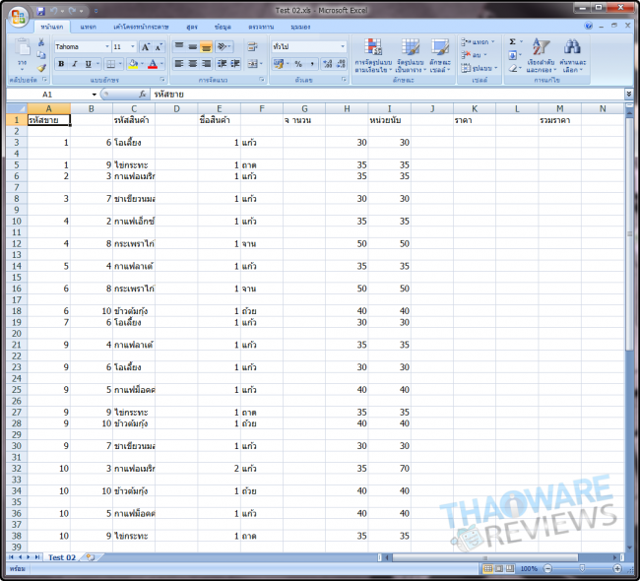This screenshot has height=581, width=640.
Task: Open the cell Format (รูปแบบ) button
Action: tap(479, 68)
